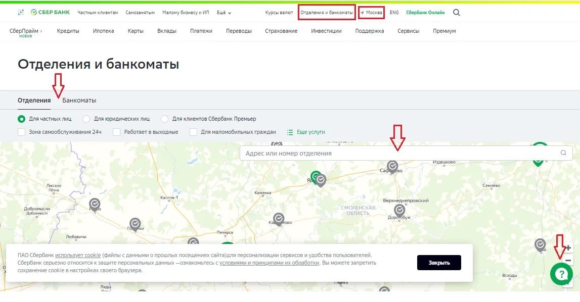Open the Карты menu
Image resolution: width=580 pixels, height=302 pixels.
point(136,31)
